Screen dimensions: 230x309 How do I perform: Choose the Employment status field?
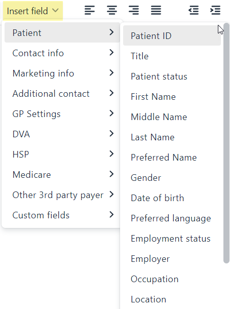pyautogui.click(x=172, y=239)
